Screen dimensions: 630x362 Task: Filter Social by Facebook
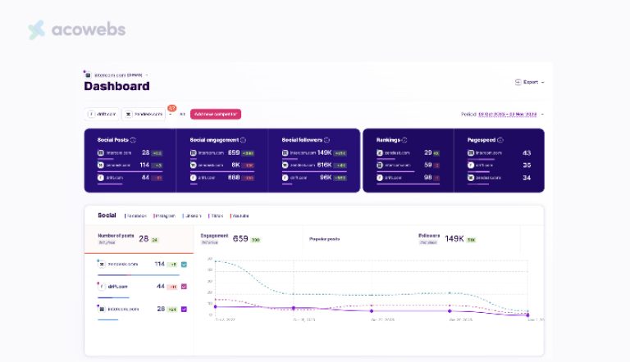(135, 215)
